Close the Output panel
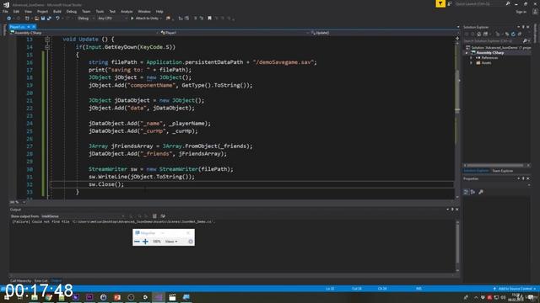The height and width of the screenshot is (303, 540). pyautogui.click(x=457, y=210)
